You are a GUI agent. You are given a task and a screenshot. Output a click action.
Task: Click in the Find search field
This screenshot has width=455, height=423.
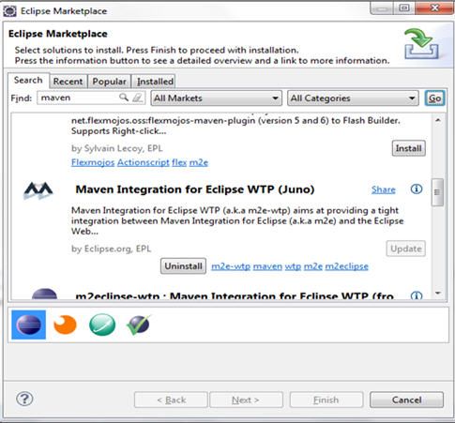coord(78,98)
